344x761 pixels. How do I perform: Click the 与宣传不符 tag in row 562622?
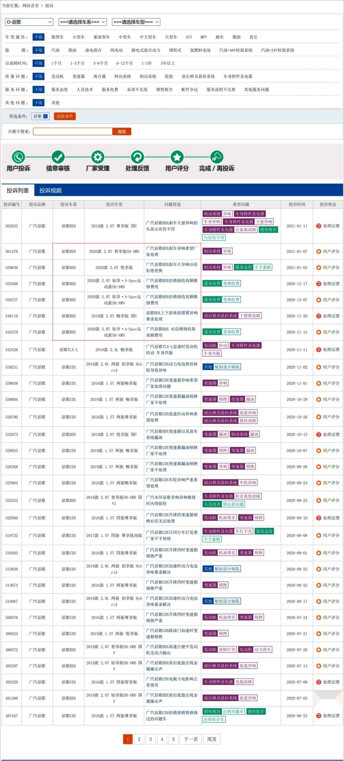pos(214,238)
